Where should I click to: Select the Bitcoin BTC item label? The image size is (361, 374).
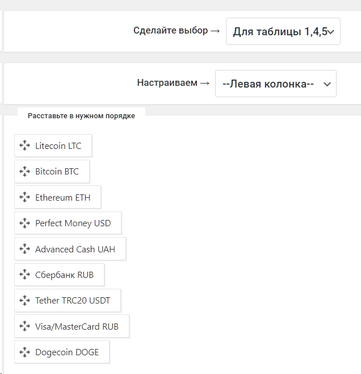[x=57, y=171]
